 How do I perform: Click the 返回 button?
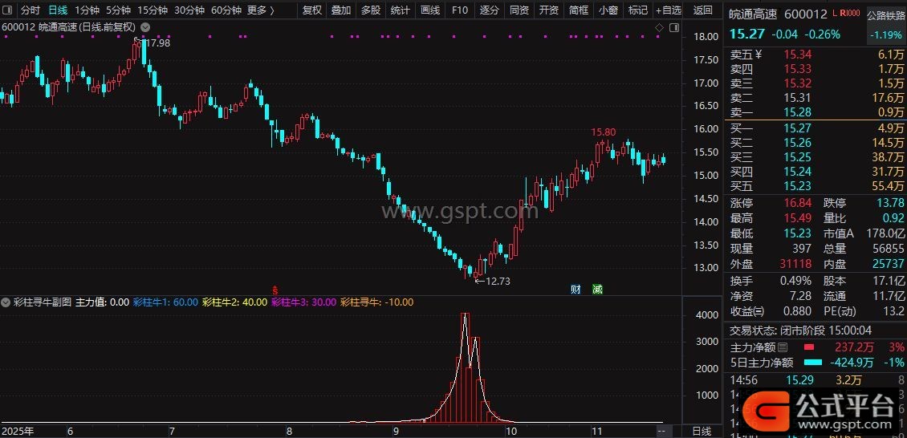[702, 10]
